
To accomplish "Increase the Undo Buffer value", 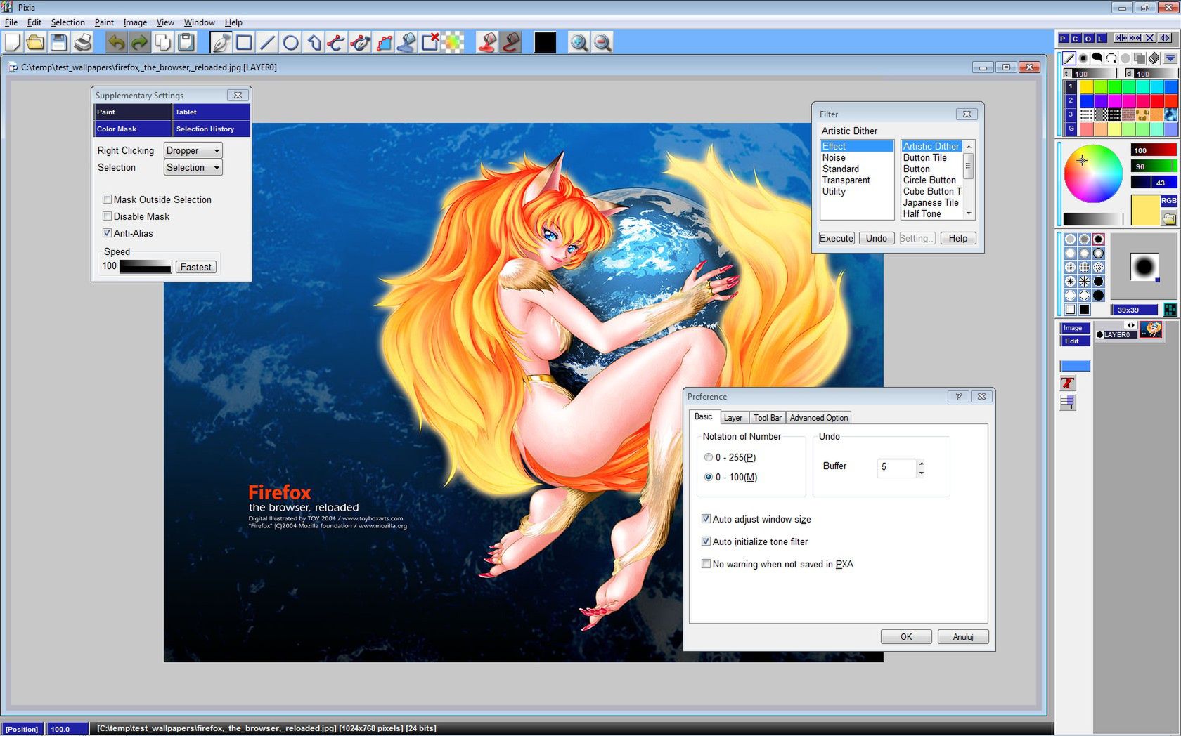I will coord(921,462).
